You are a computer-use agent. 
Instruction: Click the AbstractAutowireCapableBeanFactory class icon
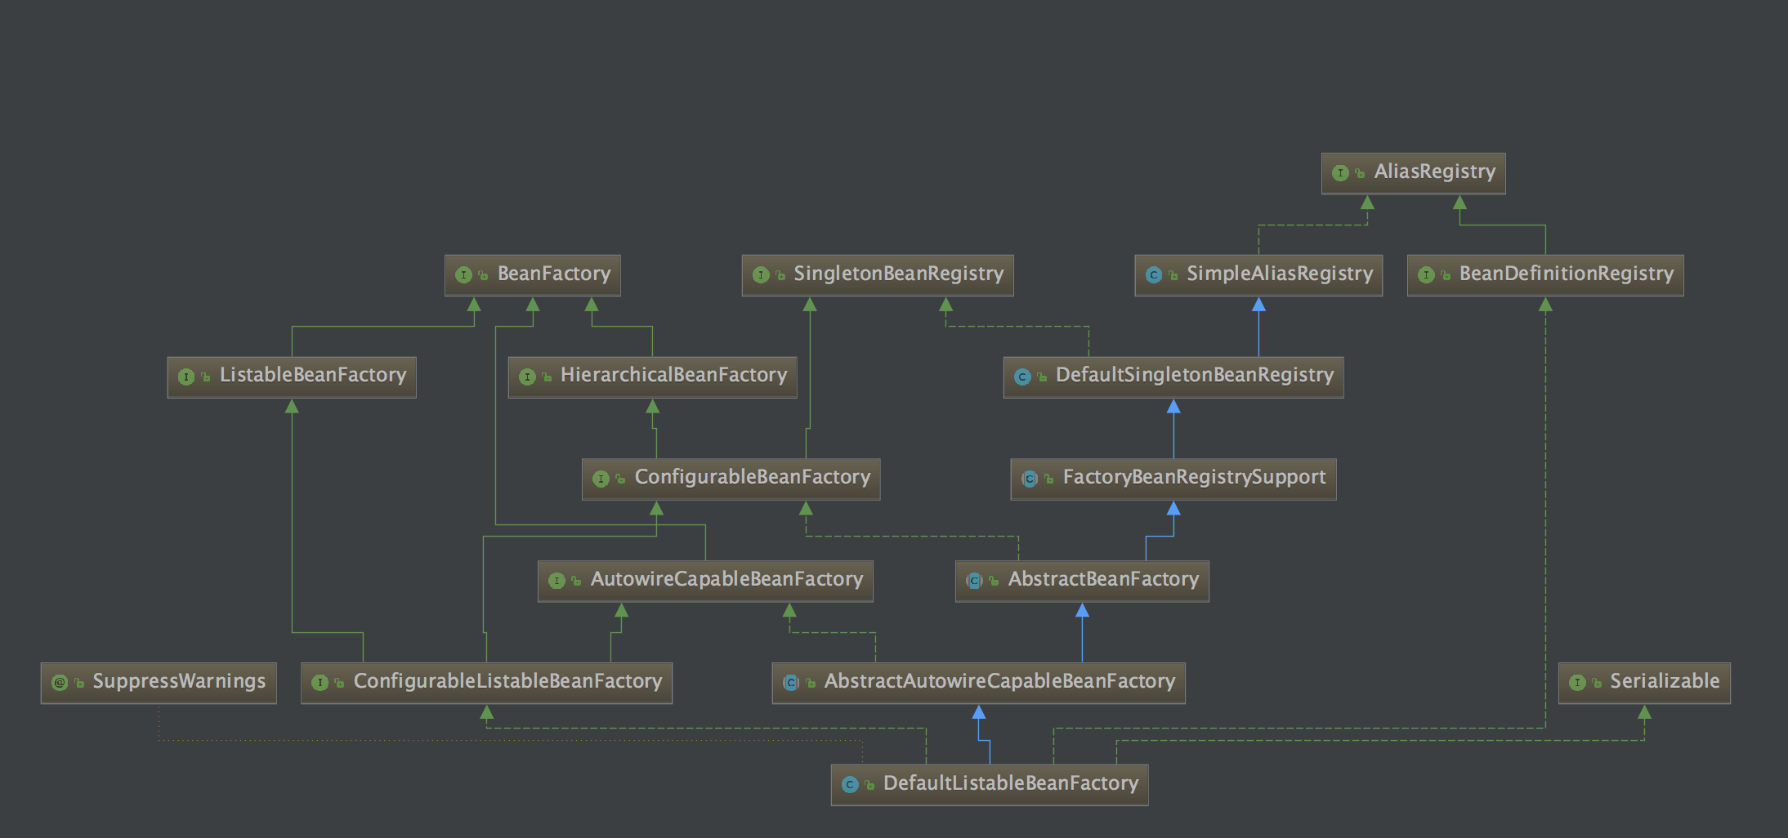(x=791, y=683)
